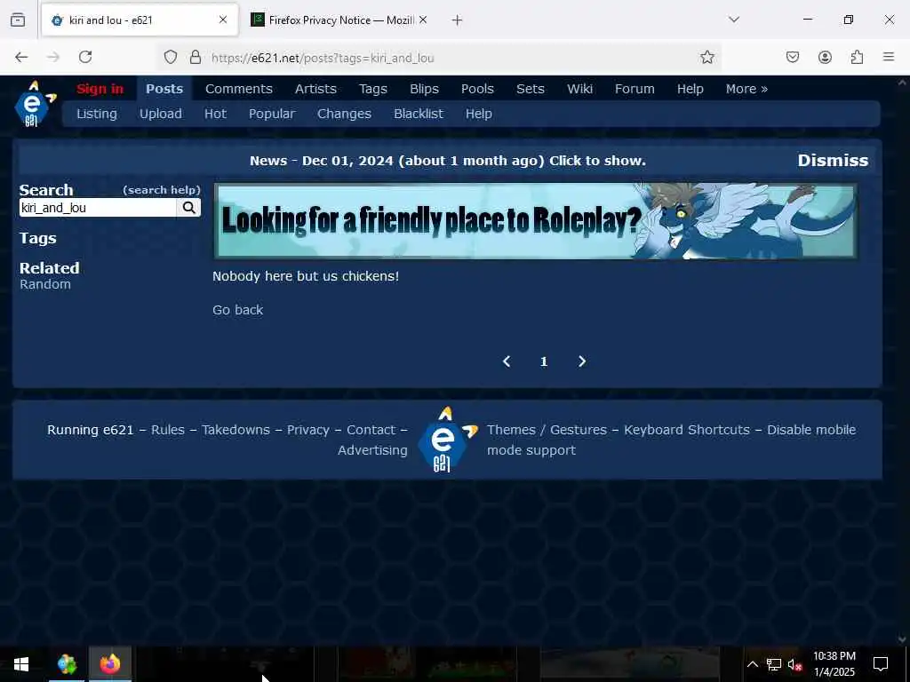Image resolution: width=910 pixels, height=682 pixels.
Task: Open the Artists menu item
Action: tap(315, 89)
